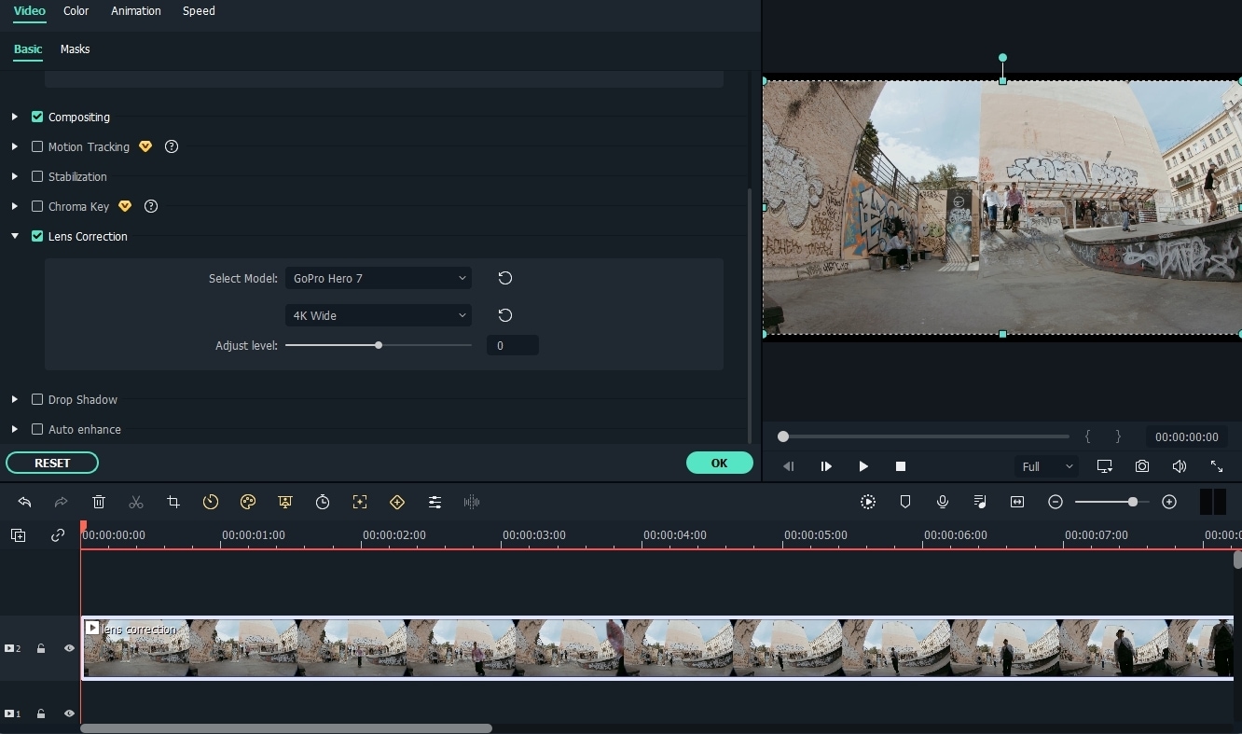Enable the Drop Shadow checkbox
The width and height of the screenshot is (1242, 734).
pyautogui.click(x=37, y=399)
